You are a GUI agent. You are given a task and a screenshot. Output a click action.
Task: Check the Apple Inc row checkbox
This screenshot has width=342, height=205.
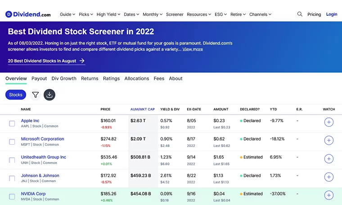coord(12,123)
